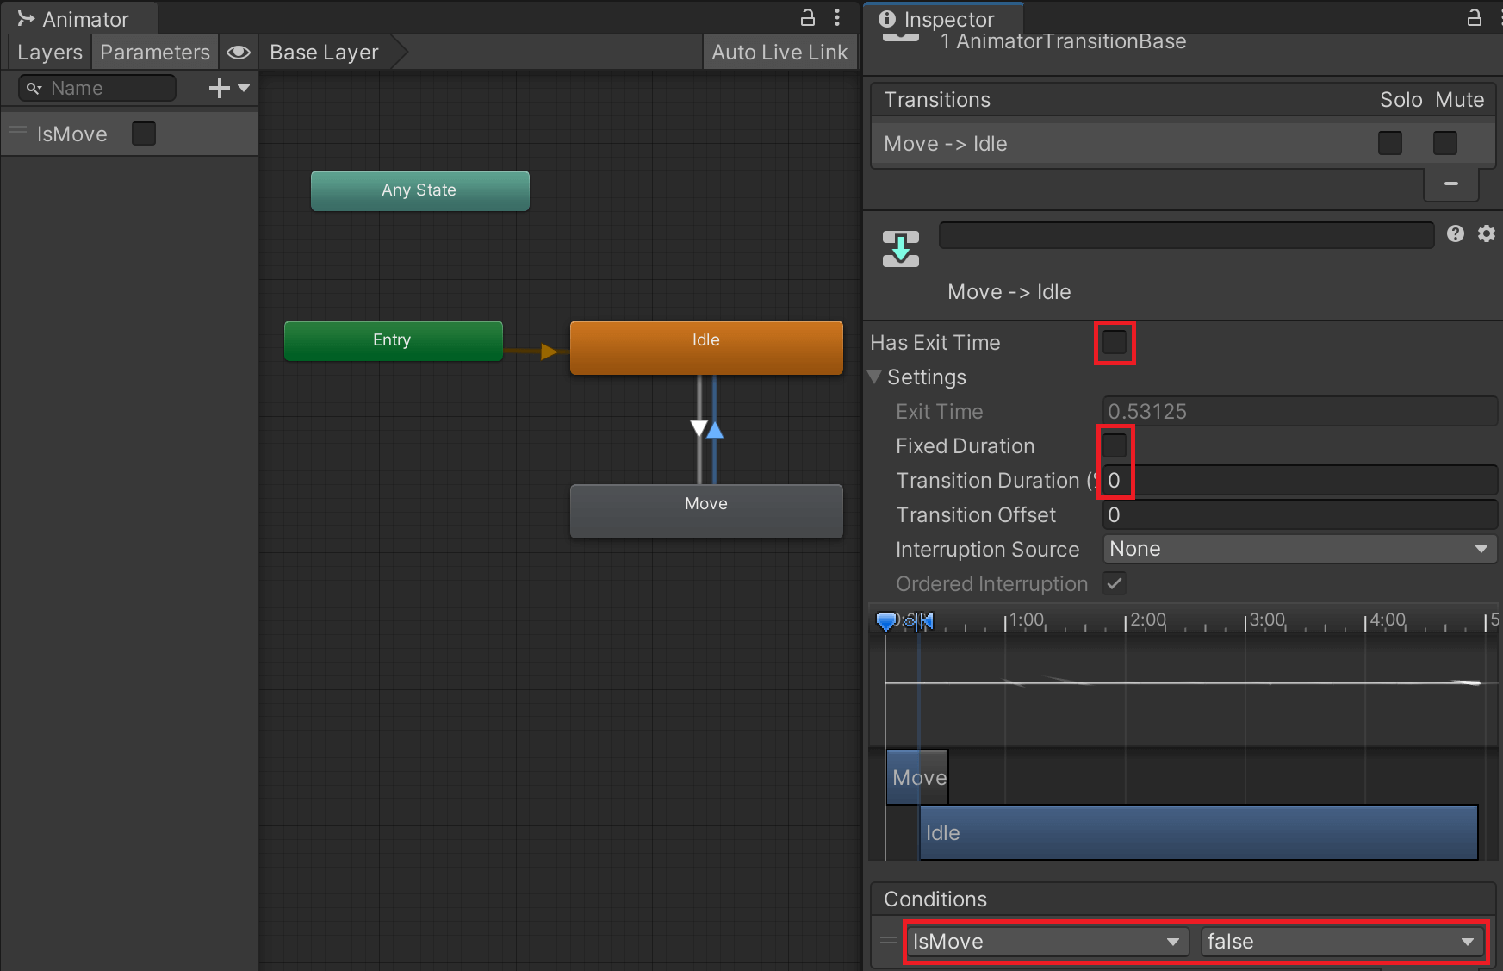
Task: Remove transition with minus button
Action: [1451, 183]
